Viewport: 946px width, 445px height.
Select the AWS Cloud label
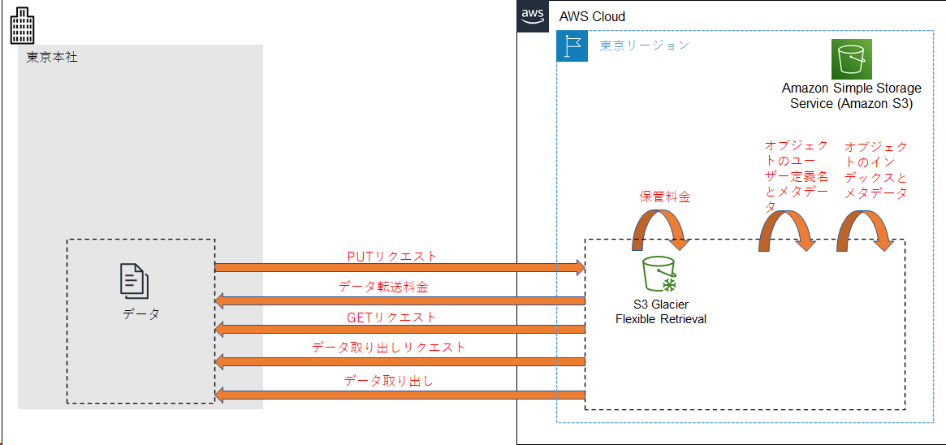coord(593,17)
